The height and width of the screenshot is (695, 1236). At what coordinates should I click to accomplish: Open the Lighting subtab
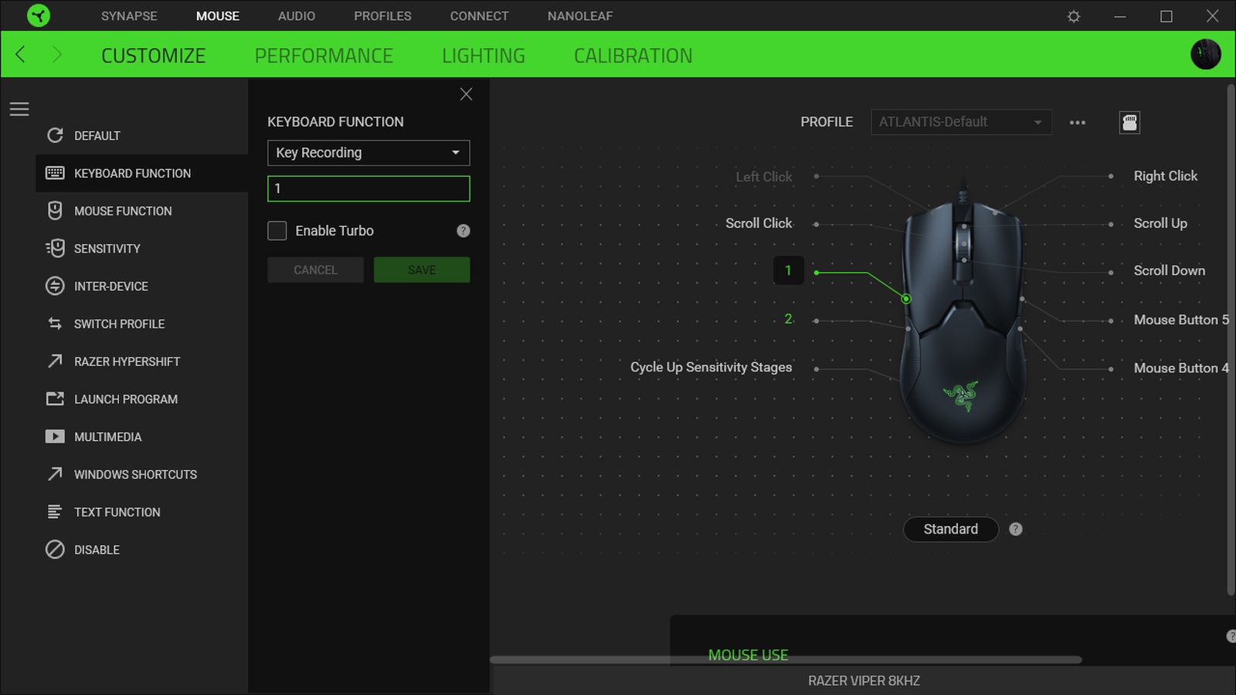[x=484, y=56]
